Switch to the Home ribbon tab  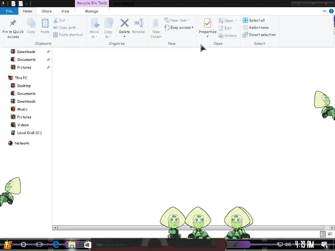click(x=27, y=11)
